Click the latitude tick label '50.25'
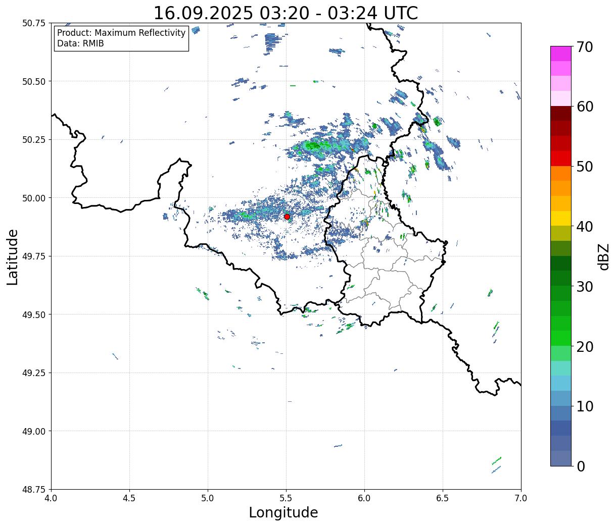 point(34,140)
